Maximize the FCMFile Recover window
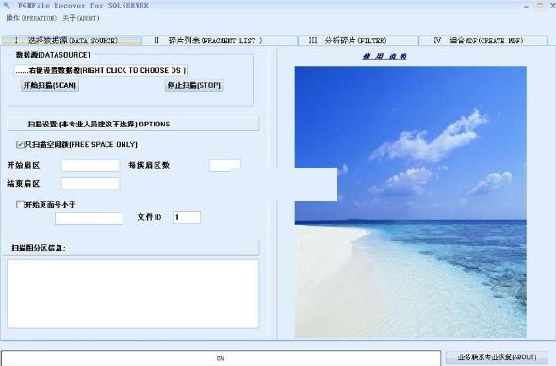 pyautogui.click(x=539, y=6)
